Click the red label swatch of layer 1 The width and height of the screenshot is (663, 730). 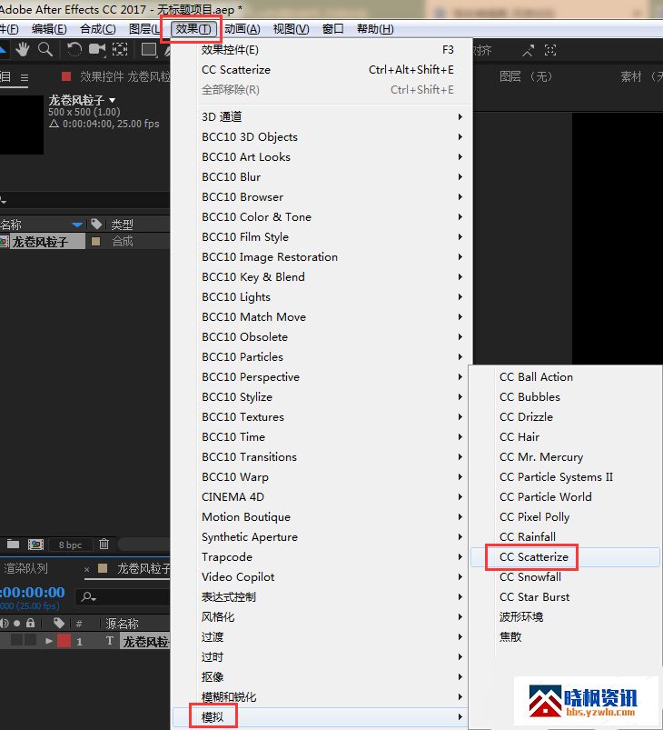64,641
